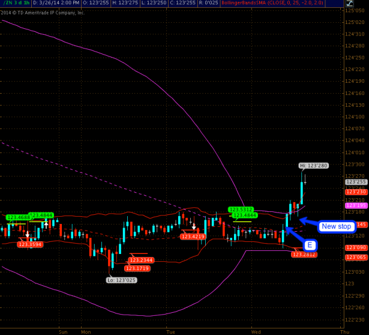This screenshot has height=335, width=369.
Task: Click the 122'230 price axis label
Action: tap(355, 320)
